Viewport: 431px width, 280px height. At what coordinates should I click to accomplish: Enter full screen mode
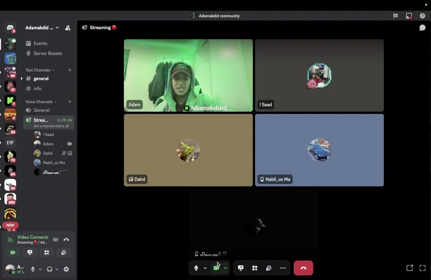point(422,268)
